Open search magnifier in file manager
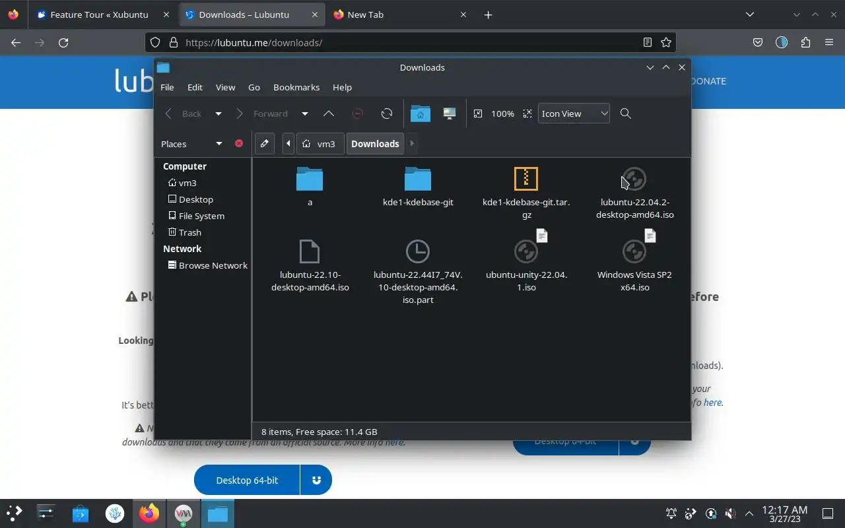 [x=626, y=114]
